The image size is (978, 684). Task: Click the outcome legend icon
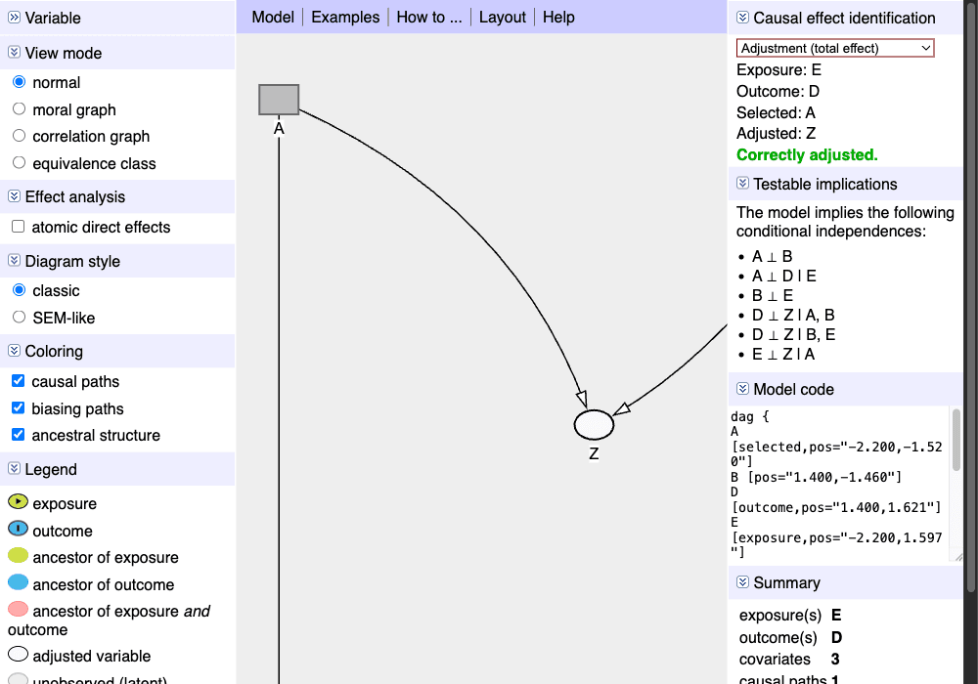19,531
